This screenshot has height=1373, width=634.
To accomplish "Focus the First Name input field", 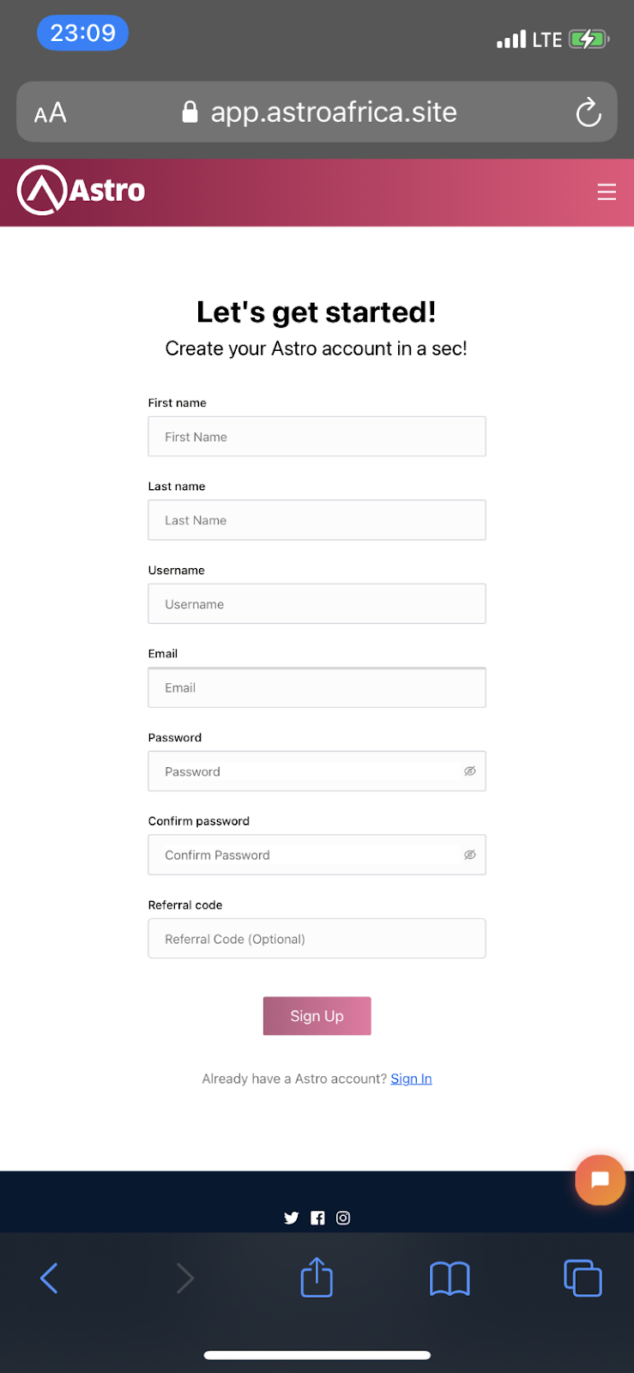I will (x=317, y=437).
